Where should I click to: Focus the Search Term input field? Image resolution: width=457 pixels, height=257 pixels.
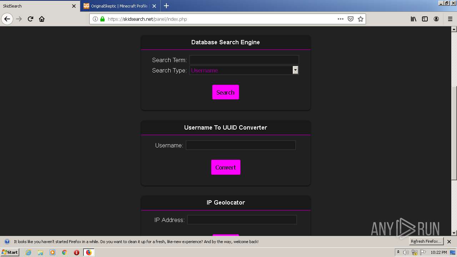(x=244, y=60)
